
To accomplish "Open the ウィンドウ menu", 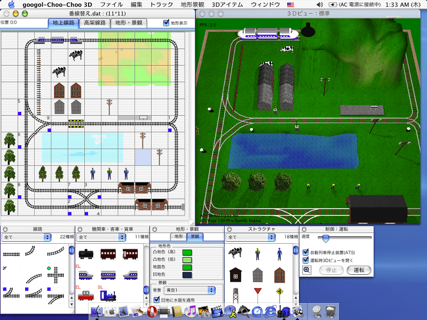I will 265,5.
